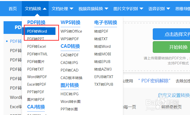Image resolution: width=190 pixels, height=115 pixels.
Task: Select PDF转PPT menu entry
Action: (x=35, y=39)
